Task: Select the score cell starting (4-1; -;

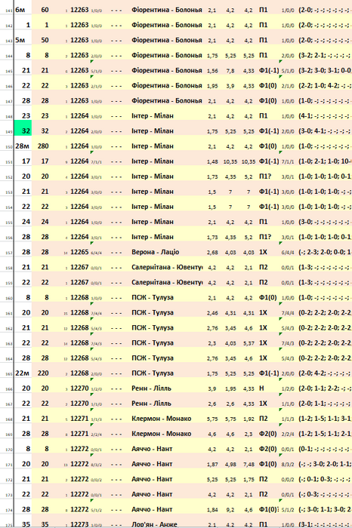Action: point(325,116)
